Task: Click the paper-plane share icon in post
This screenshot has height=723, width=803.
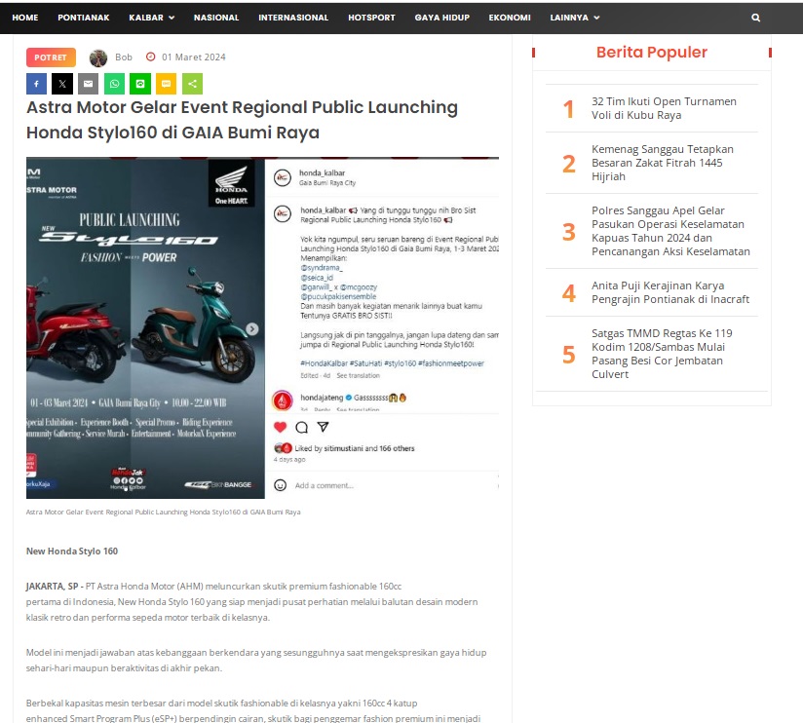Action: pos(323,427)
